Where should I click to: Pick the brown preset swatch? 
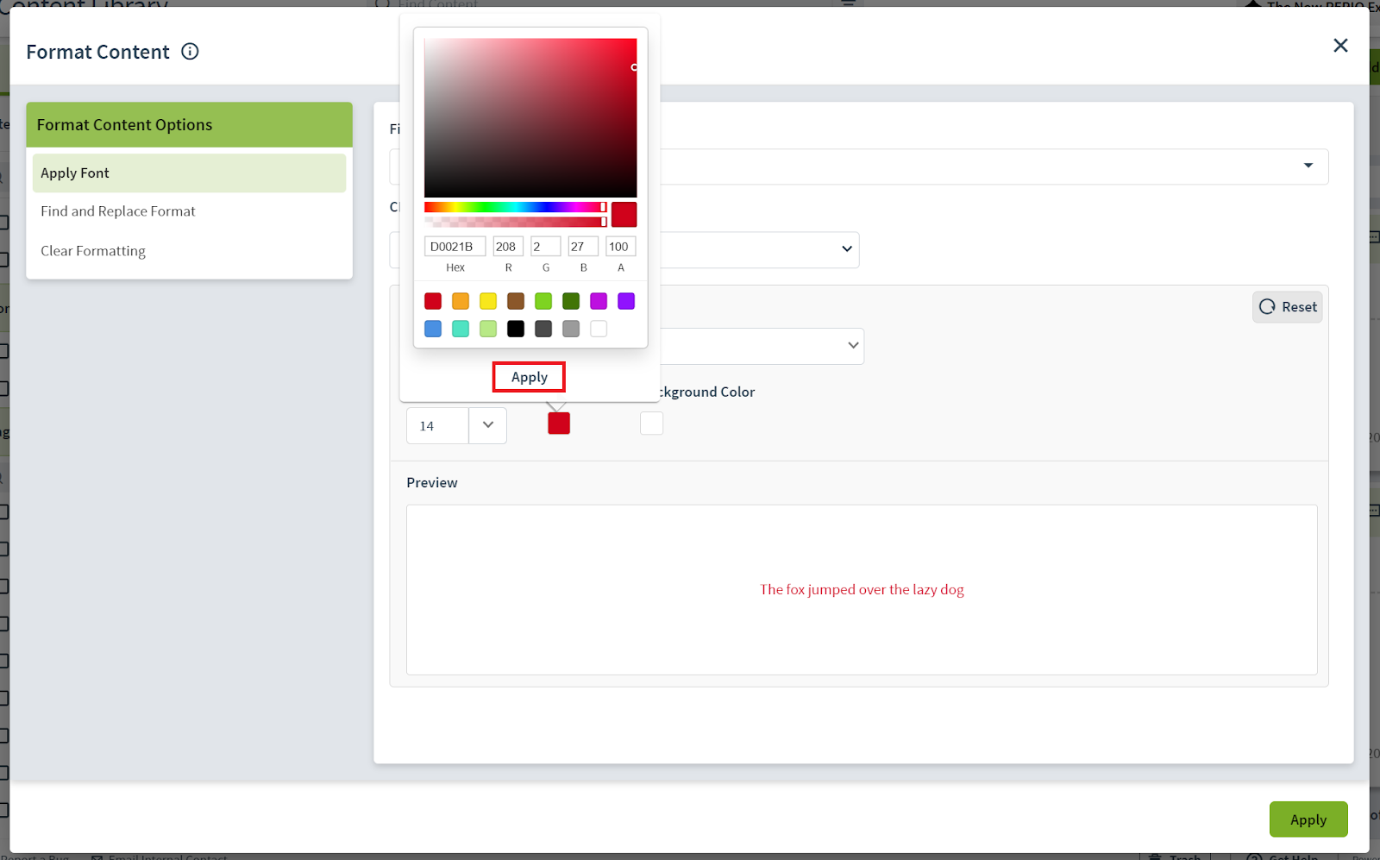pyautogui.click(x=516, y=301)
